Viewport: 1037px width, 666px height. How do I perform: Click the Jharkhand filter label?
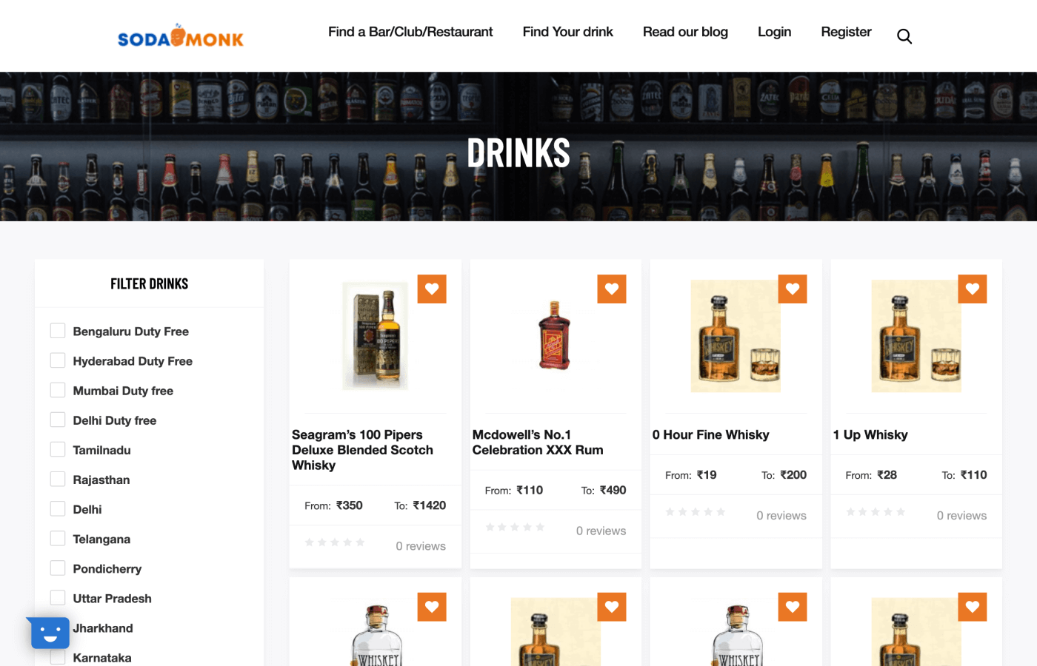pos(103,628)
